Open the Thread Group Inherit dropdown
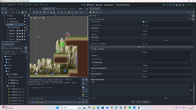 (x=168, y=65)
